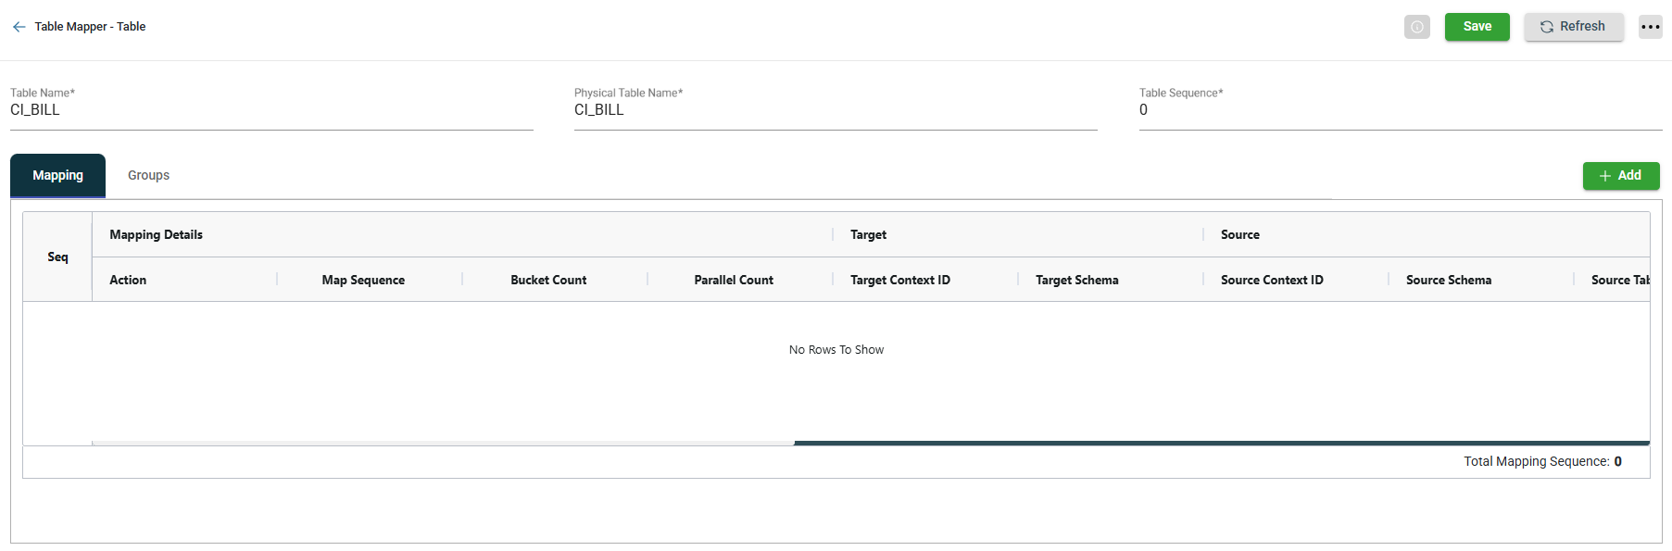Viewport: 1672px width, 551px height.
Task: Click the Action column header
Action: tap(128, 281)
